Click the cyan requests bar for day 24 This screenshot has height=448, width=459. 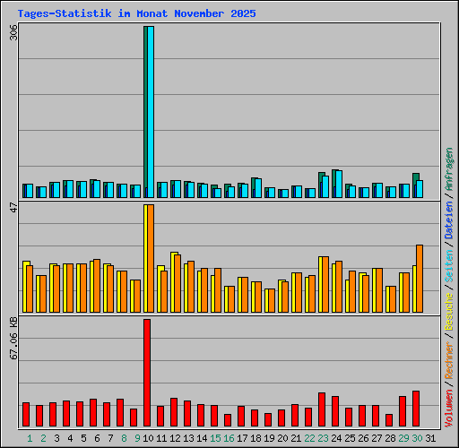click(x=339, y=184)
